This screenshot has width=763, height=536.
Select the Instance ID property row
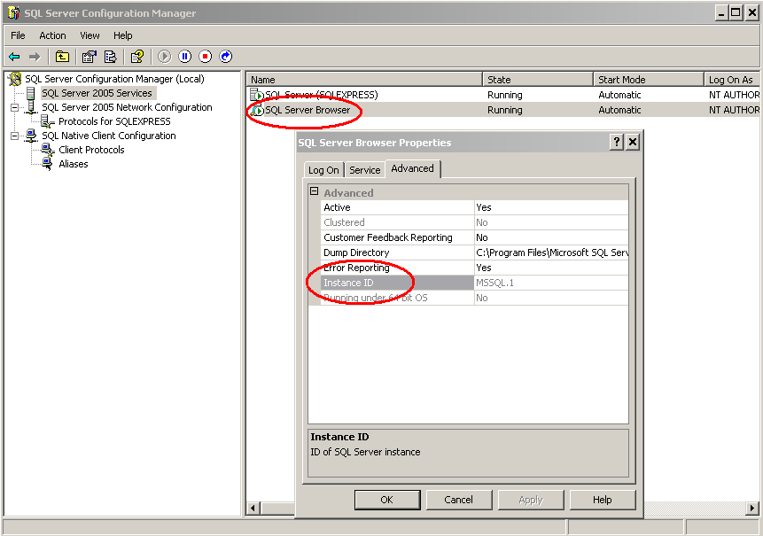(x=474, y=283)
